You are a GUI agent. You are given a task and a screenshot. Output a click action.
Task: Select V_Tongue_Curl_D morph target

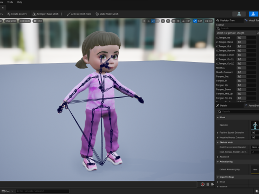(225, 64)
